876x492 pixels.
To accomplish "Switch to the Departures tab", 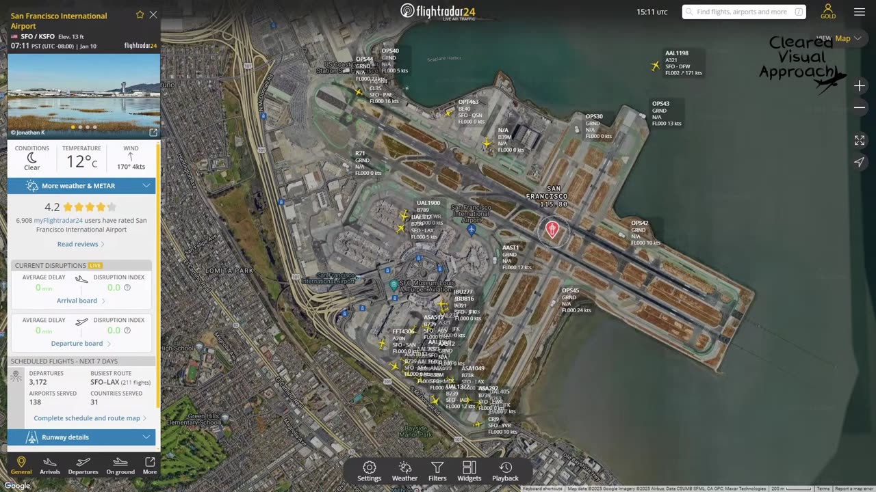I will pyautogui.click(x=83, y=465).
